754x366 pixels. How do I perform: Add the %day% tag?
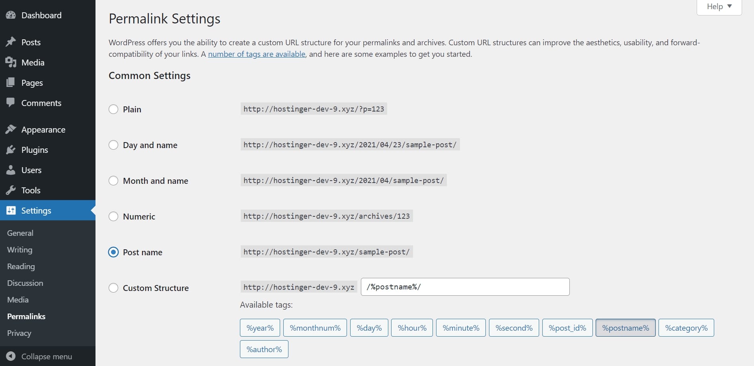(x=369, y=328)
